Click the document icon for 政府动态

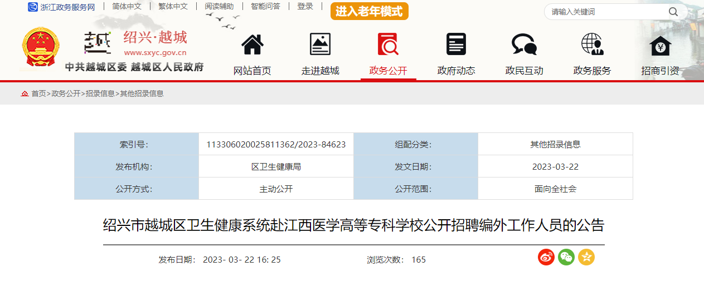point(456,45)
